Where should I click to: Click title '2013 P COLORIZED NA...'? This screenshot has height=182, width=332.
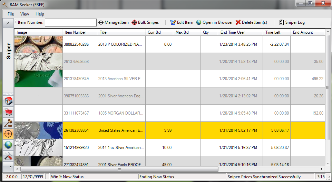pyautogui.click(x=121, y=44)
